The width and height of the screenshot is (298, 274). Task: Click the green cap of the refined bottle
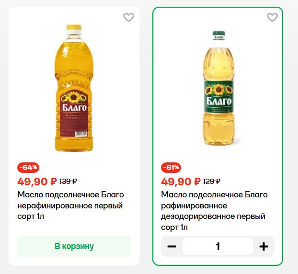219,35
